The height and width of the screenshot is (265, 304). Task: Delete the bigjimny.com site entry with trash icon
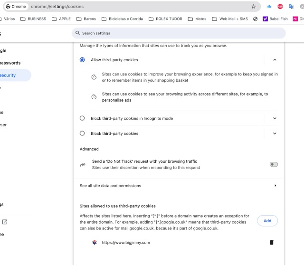pyautogui.click(x=272, y=243)
